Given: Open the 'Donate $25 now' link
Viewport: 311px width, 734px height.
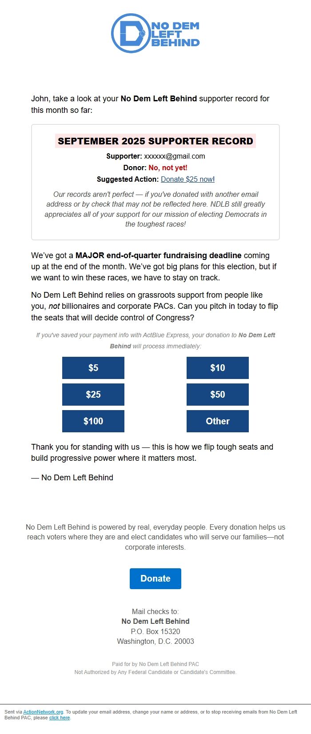Looking at the screenshot, I should point(187,180).
